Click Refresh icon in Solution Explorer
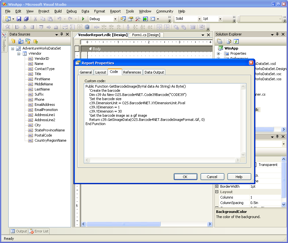This screenshot has width=288, height=243. click(236, 41)
